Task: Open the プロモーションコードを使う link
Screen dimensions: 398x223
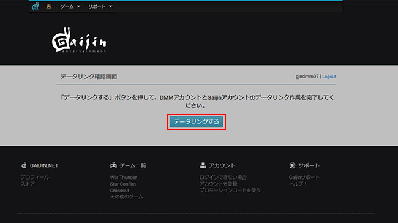Action: [x=230, y=191]
